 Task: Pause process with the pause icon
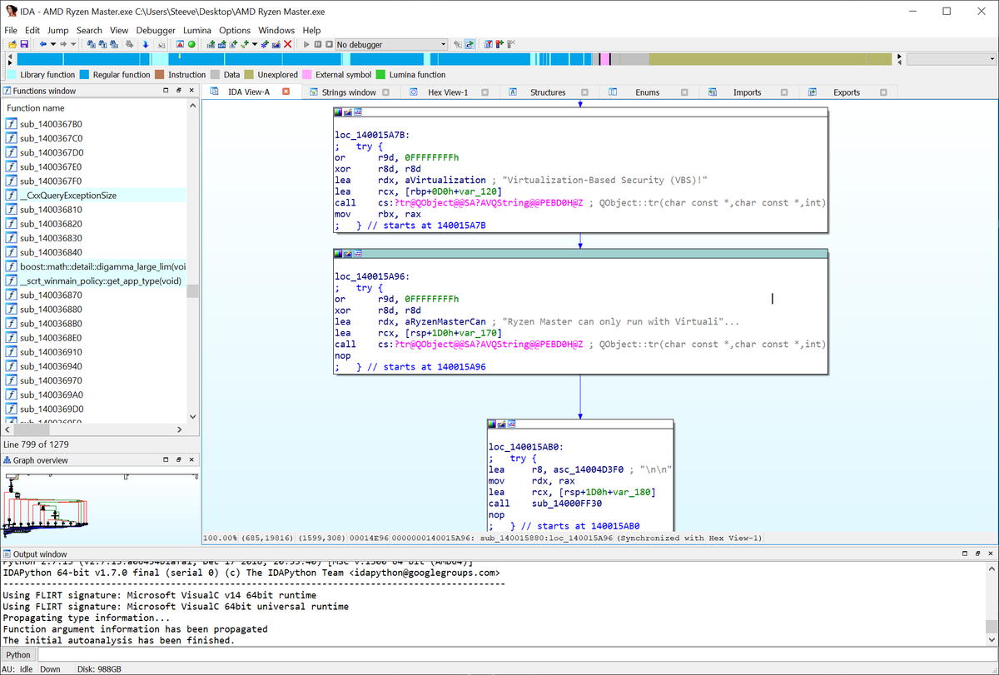[318, 44]
